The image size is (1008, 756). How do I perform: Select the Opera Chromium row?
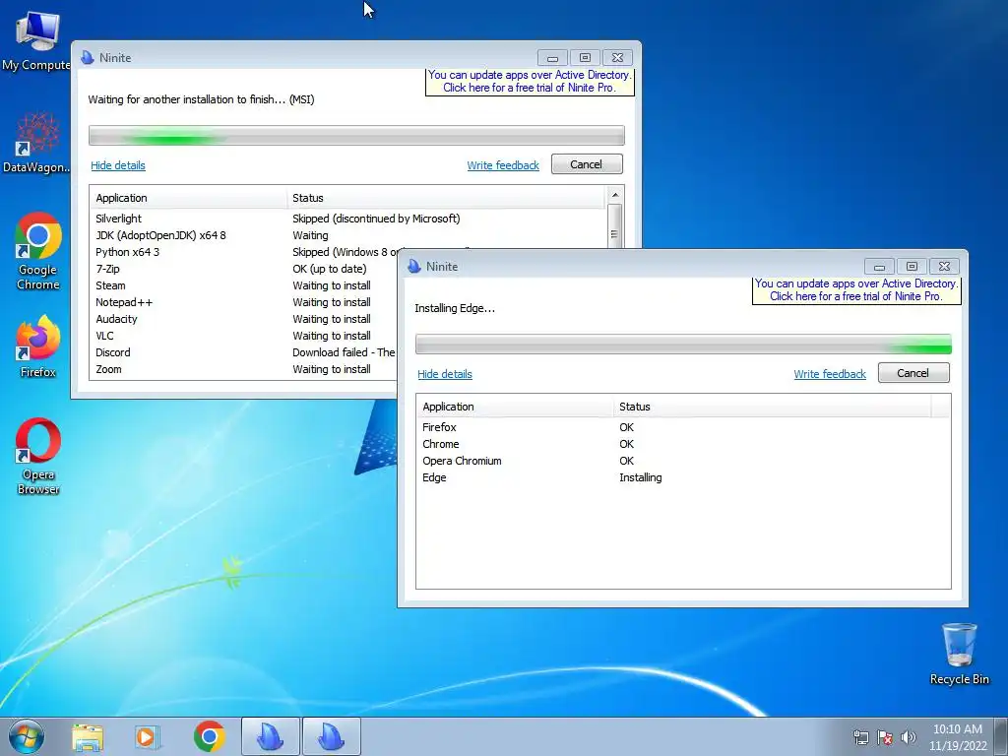click(x=683, y=461)
